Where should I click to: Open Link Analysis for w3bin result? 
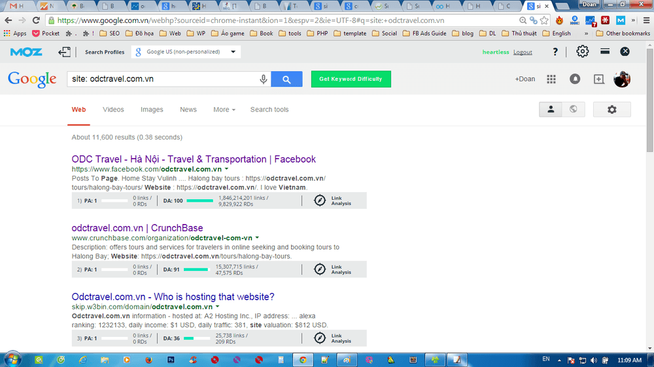point(332,338)
